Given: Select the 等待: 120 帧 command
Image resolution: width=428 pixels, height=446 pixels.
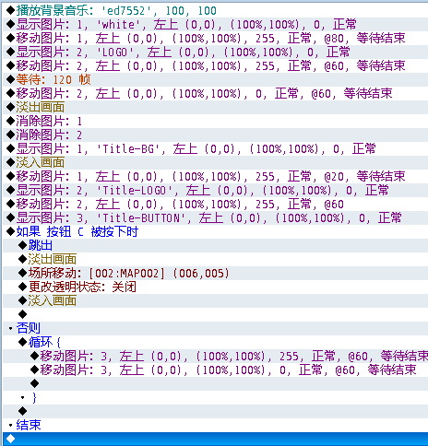Looking at the screenshot, I should coord(215,80).
